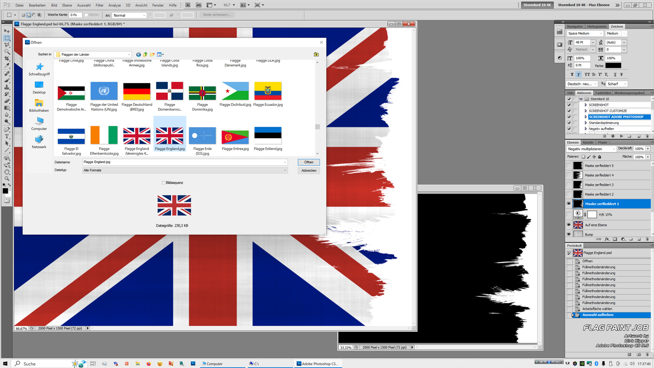Image resolution: width=654 pixels, height=368 pixels.
Task: Select the Lasso tool
Action: click(x=7, y=45)
